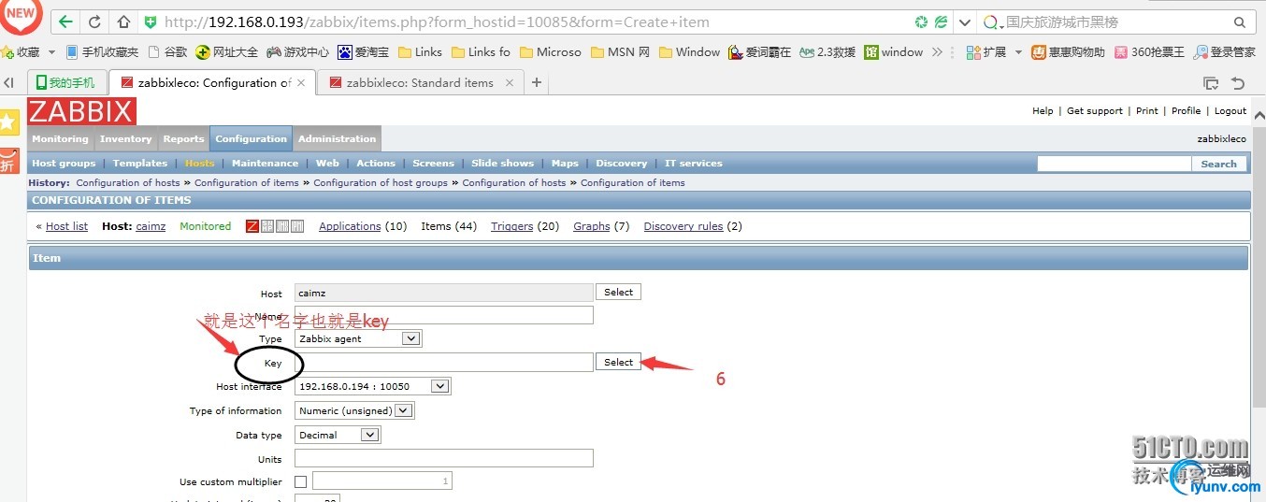Click the undo closed tab arrow icon
The width and height of the screenshot is (1266, 502).
1238,83
